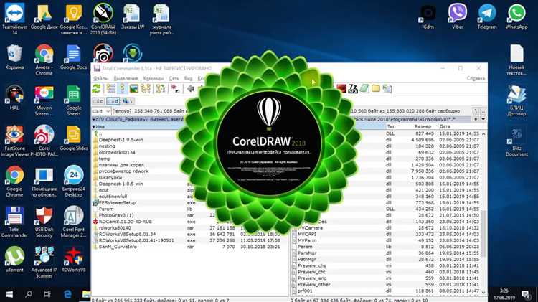Open Task View on the taskbar
538x302 pixels.
click(47, 294)
